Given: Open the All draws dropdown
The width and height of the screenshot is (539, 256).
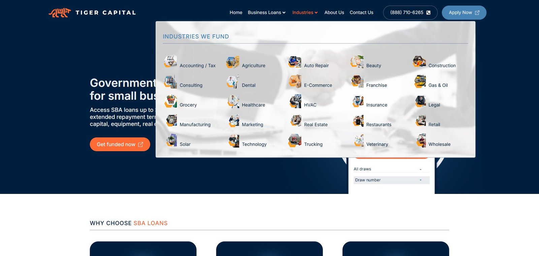Looking at the screenshot, I should click(387, 169).
